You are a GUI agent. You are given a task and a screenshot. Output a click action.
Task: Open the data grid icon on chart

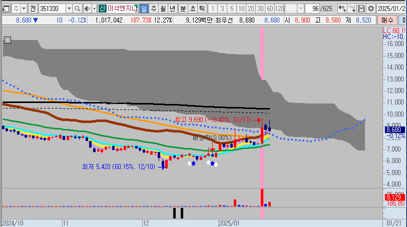8,40
